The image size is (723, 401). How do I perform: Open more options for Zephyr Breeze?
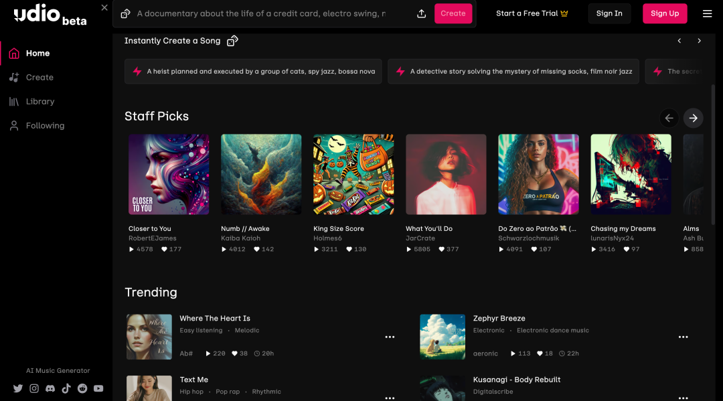pos(683,337)
